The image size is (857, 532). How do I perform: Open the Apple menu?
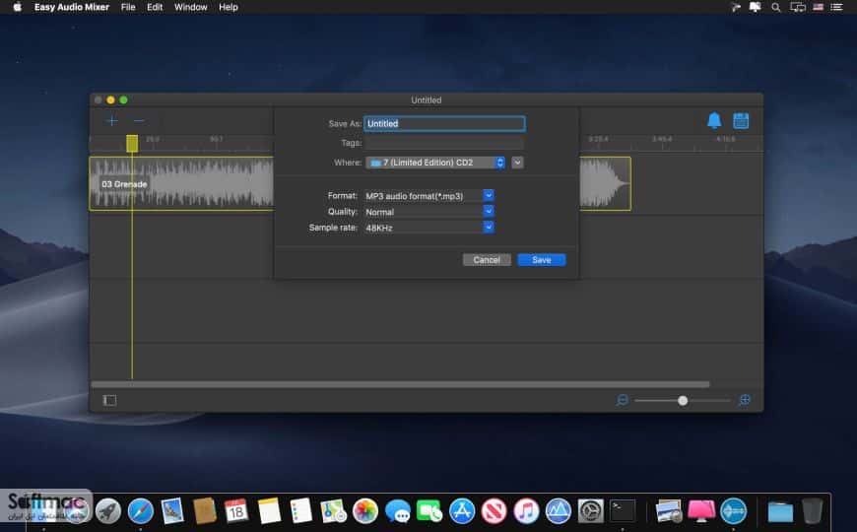[x=17, y=7]
